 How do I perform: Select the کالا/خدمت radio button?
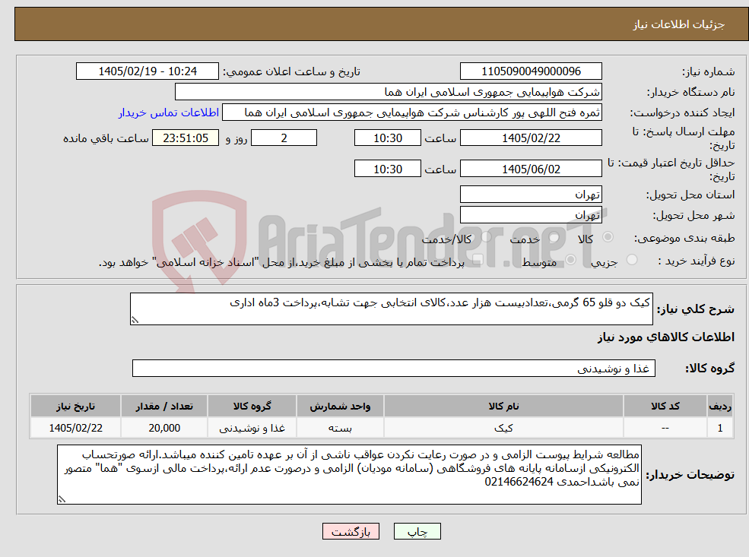486,237
